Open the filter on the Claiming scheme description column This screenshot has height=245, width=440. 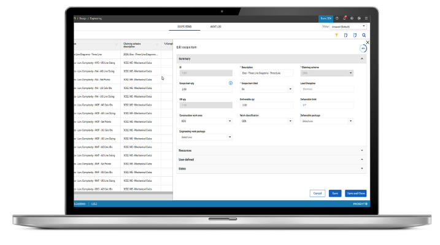[x=157, y=45]
